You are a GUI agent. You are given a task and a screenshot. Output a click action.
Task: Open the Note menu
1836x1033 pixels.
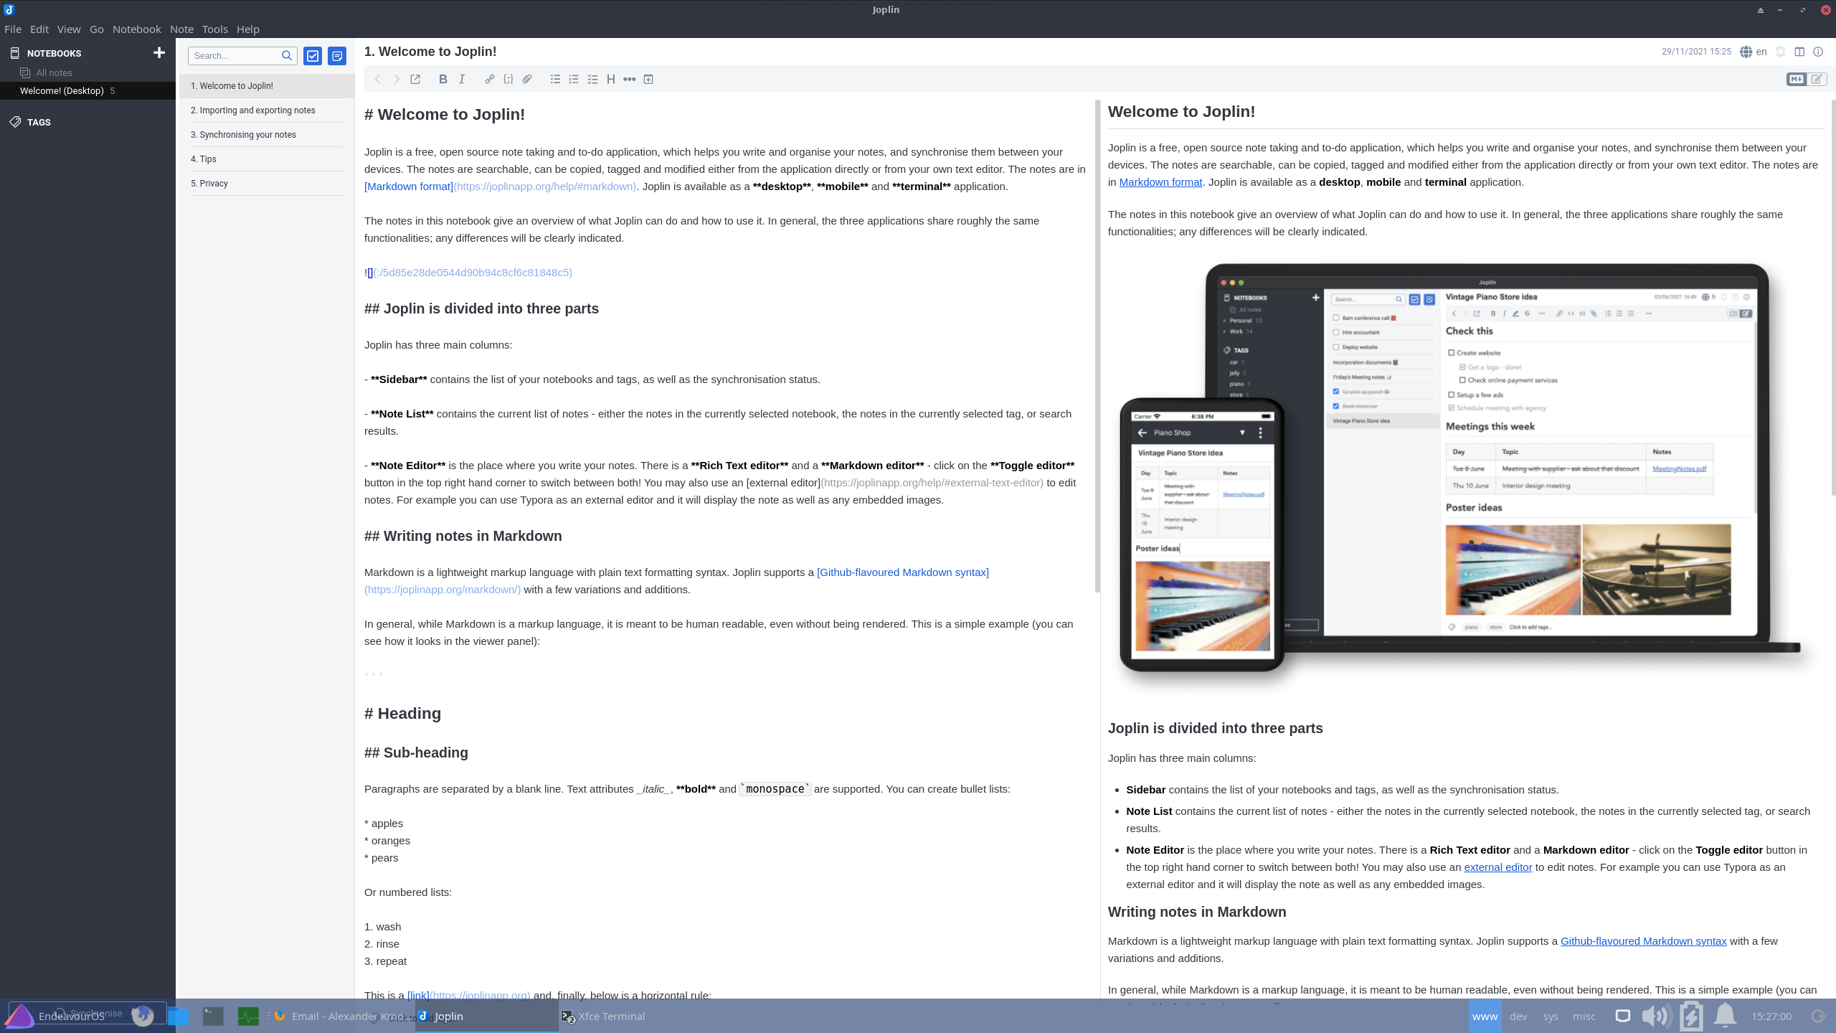click(x=181, y=29)
